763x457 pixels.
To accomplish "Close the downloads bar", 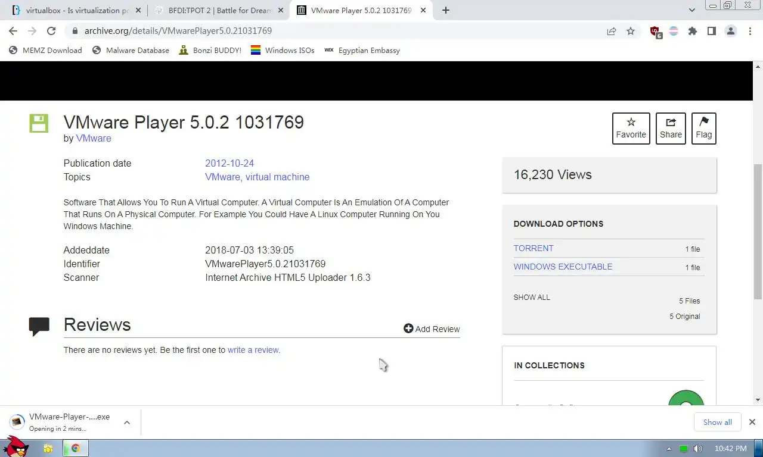I will 752,422.
